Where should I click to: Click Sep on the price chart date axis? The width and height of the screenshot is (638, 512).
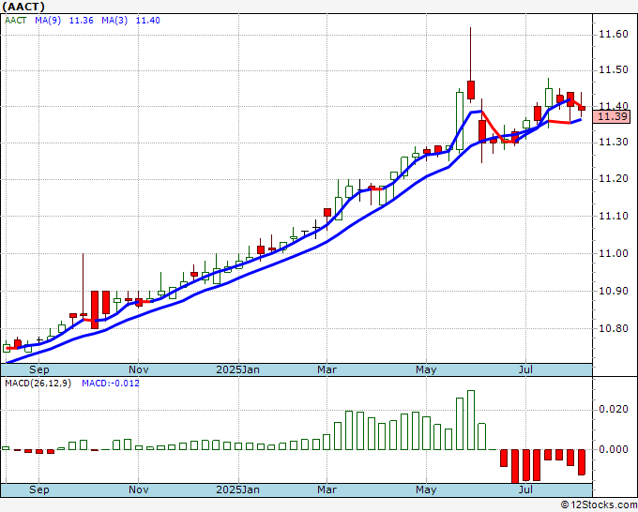click(39, 369)
